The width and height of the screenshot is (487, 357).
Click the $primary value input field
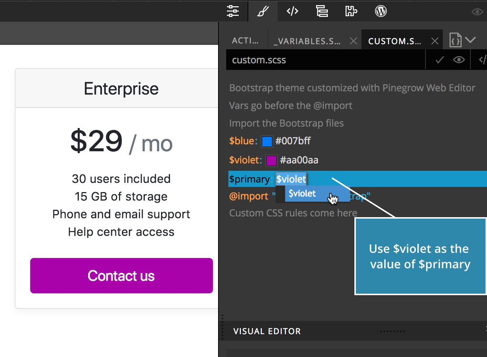coord(291,179)
